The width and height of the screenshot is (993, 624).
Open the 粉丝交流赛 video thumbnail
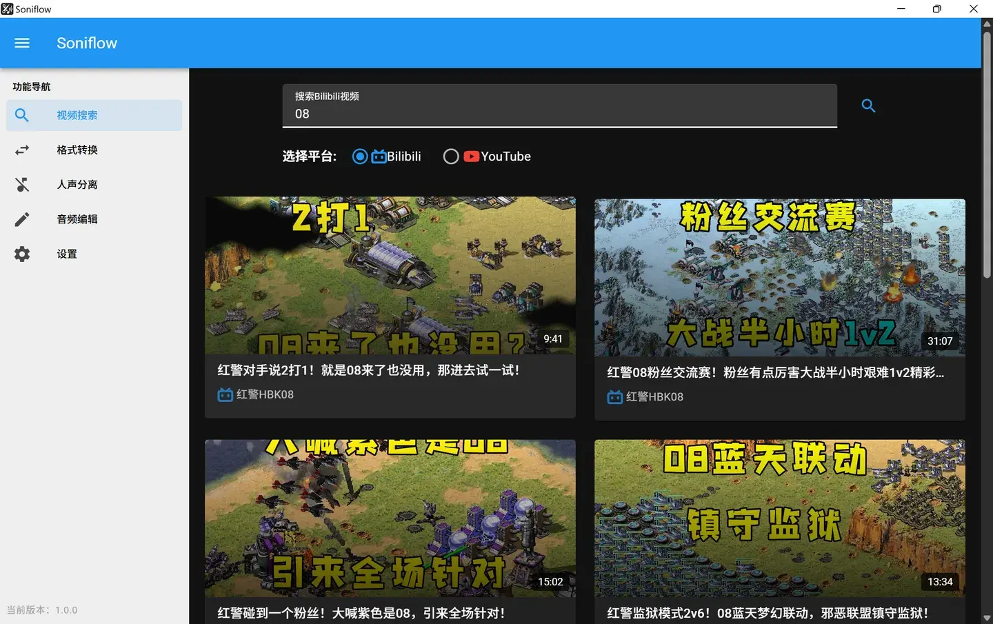coord(779,277)
